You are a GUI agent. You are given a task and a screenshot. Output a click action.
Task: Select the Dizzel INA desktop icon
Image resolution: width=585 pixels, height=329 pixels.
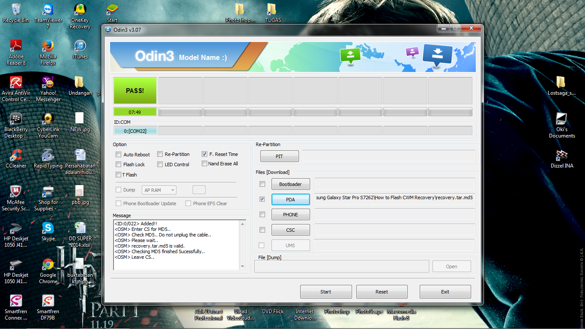point(562,159)
